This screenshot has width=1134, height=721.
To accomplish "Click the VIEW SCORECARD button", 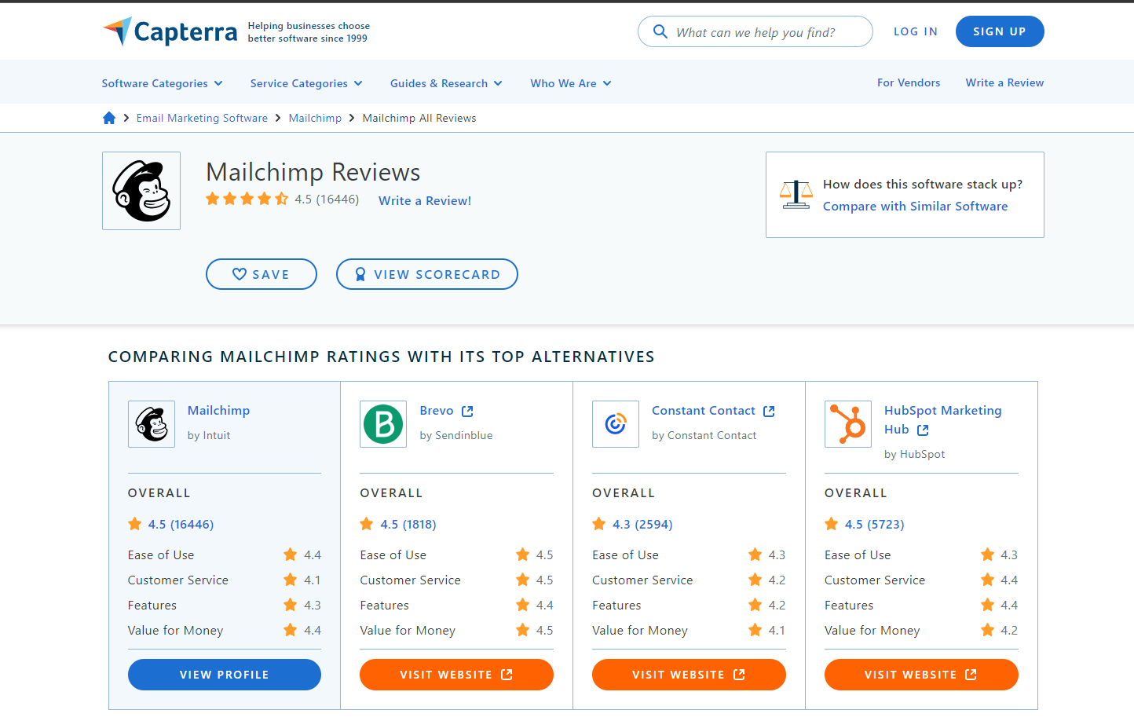I will click(x=427, y=274).
